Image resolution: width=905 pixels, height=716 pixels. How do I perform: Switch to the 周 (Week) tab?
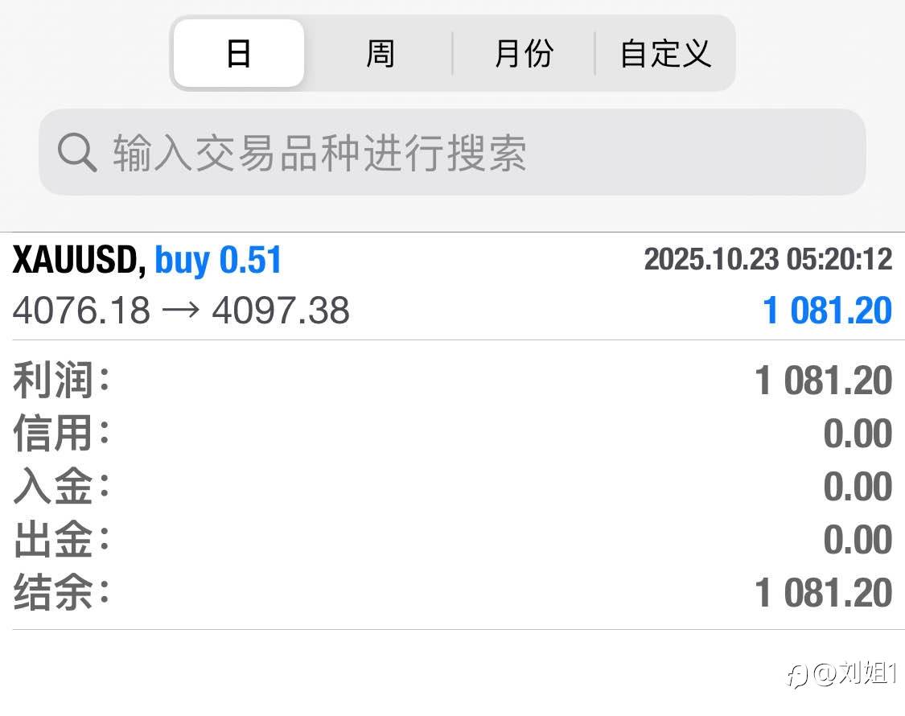(380, 54)
